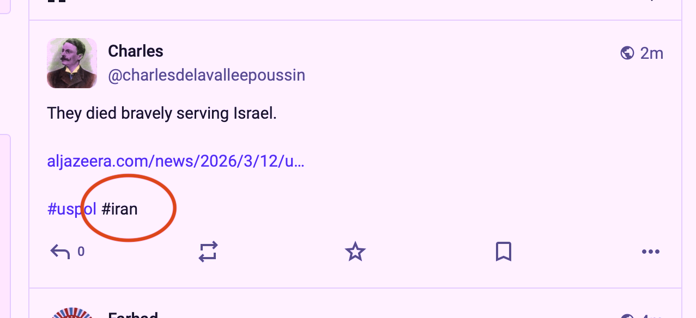This screenshot has width=696, height=318.
Task: Open Farhad's avatar in the next post
Action: point(72,314)
